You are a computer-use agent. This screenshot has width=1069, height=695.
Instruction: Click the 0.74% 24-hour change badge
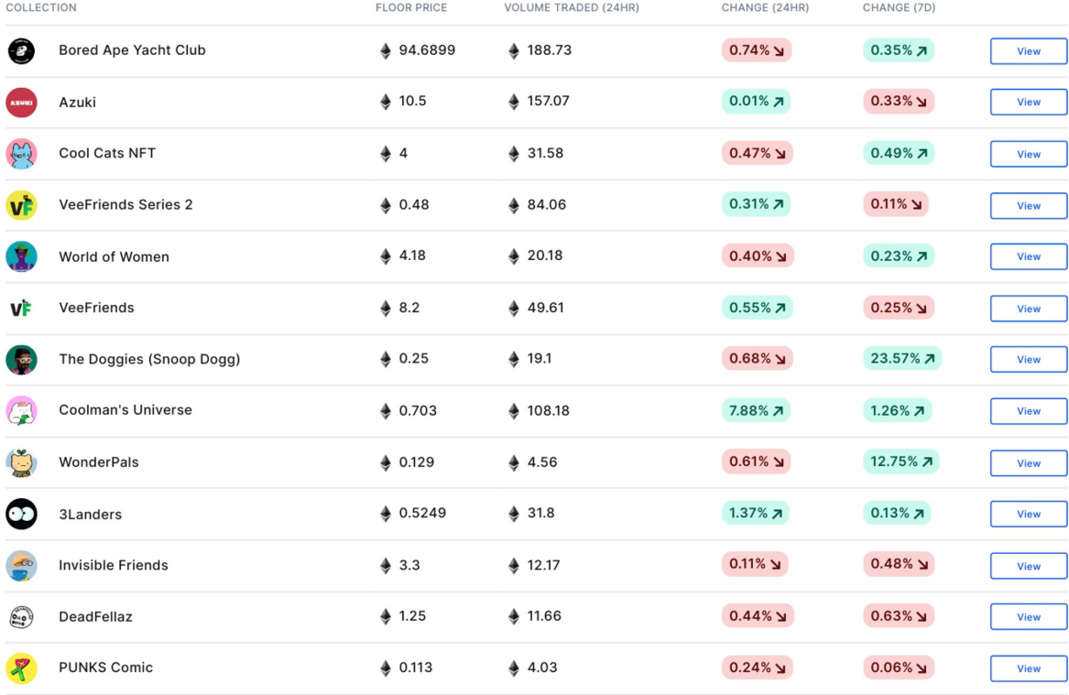(x=757, y=50)
